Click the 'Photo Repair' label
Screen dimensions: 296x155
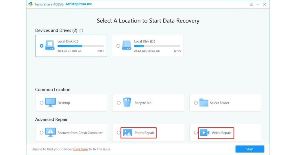pyautogui.click(x=144, y=133)
